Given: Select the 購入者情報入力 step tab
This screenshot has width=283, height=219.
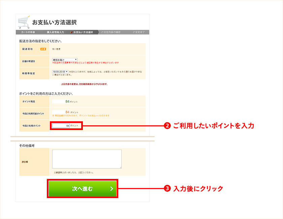Looking at the screenshot, I should pos(55,31).
